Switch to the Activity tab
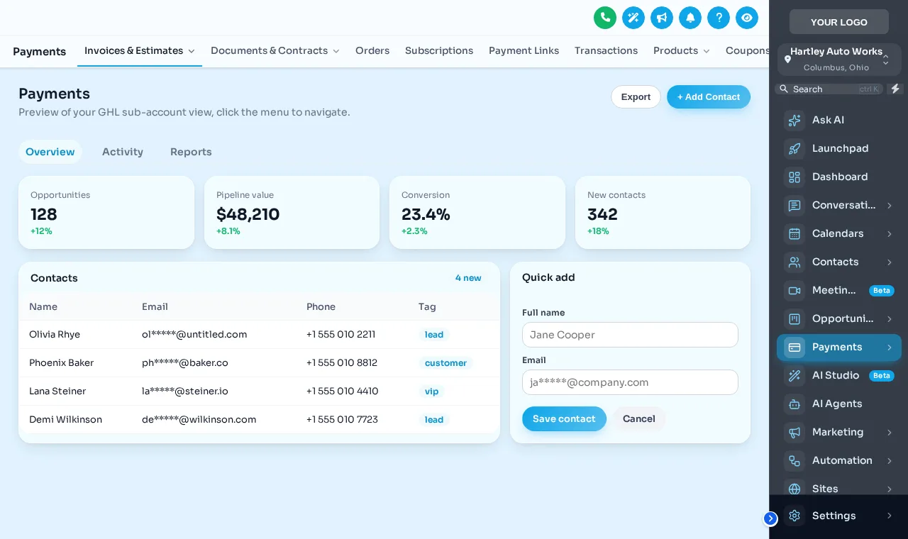Screen dimensions: 908x539 click(x=123, y=152)
